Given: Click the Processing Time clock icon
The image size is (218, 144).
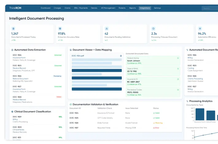Looking at the screenshot, I should click(153, 28).
